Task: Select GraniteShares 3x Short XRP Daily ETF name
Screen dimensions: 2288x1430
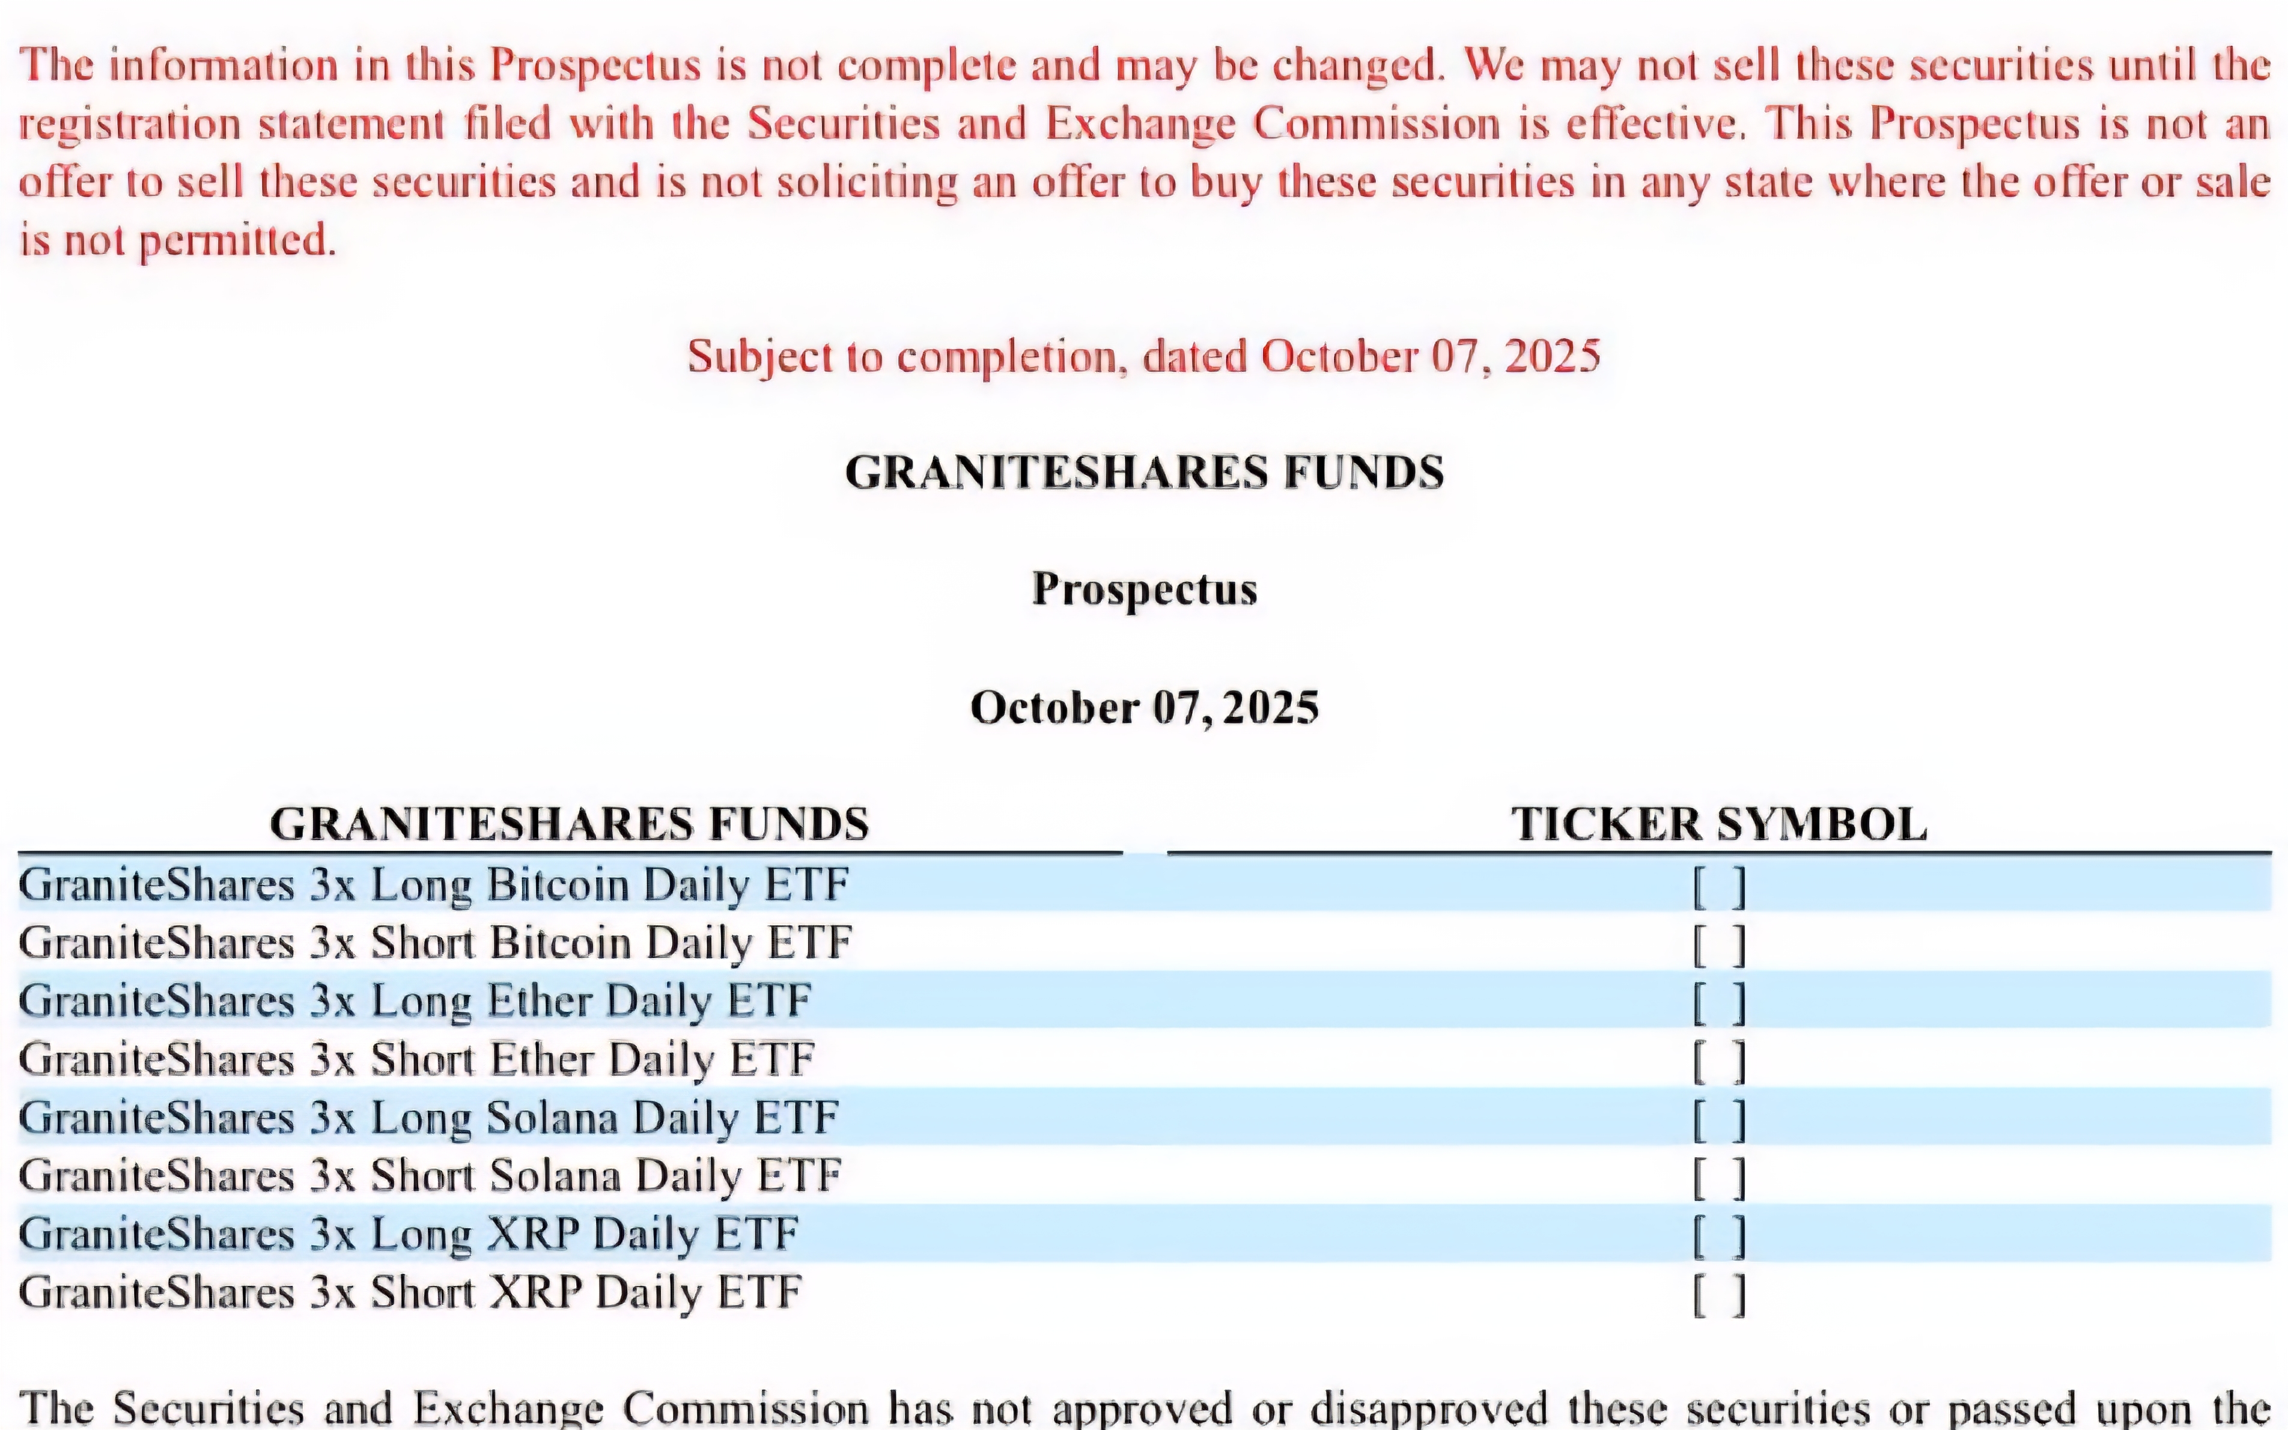Action: (x=410, y=1292)
